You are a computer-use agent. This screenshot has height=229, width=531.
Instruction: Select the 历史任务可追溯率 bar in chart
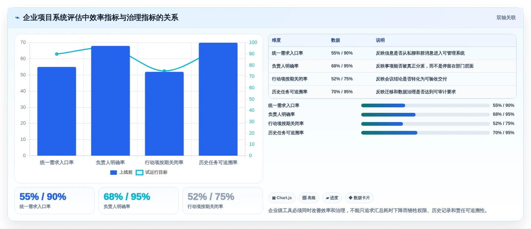pos(218,99)
